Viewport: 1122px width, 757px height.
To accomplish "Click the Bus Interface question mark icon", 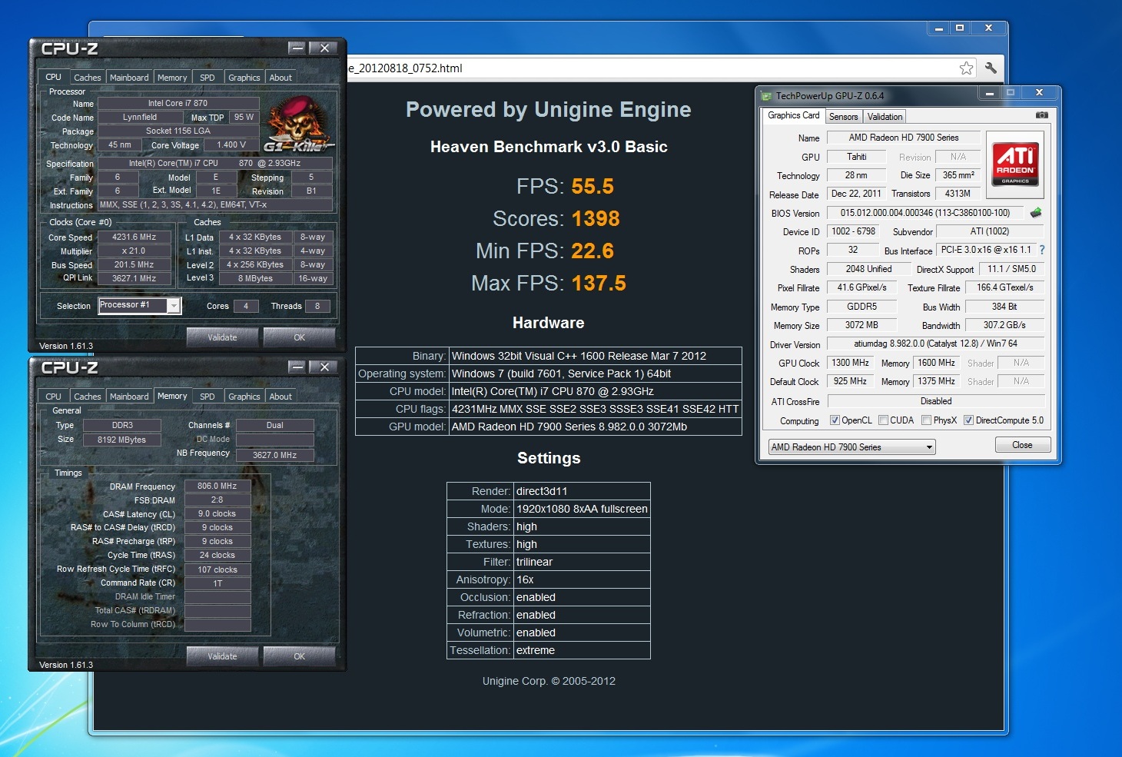I will click(1042, 251).
